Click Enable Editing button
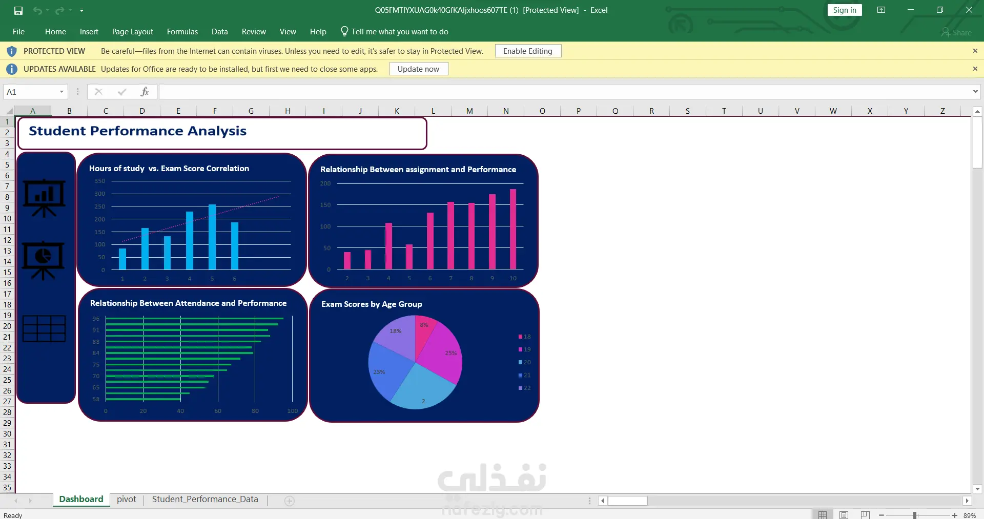 pyautogui.click(x=528, y=51)
